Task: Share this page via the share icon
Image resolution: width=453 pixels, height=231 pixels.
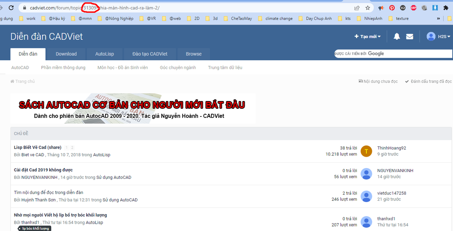Action: (x=357, y=8)
